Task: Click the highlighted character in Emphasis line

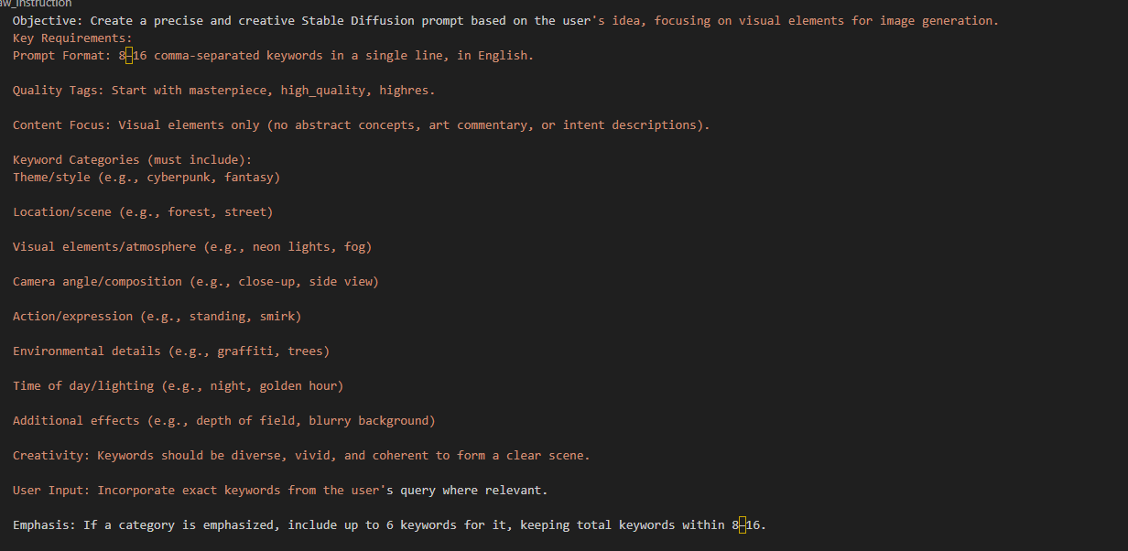Action: pos(743,525)
